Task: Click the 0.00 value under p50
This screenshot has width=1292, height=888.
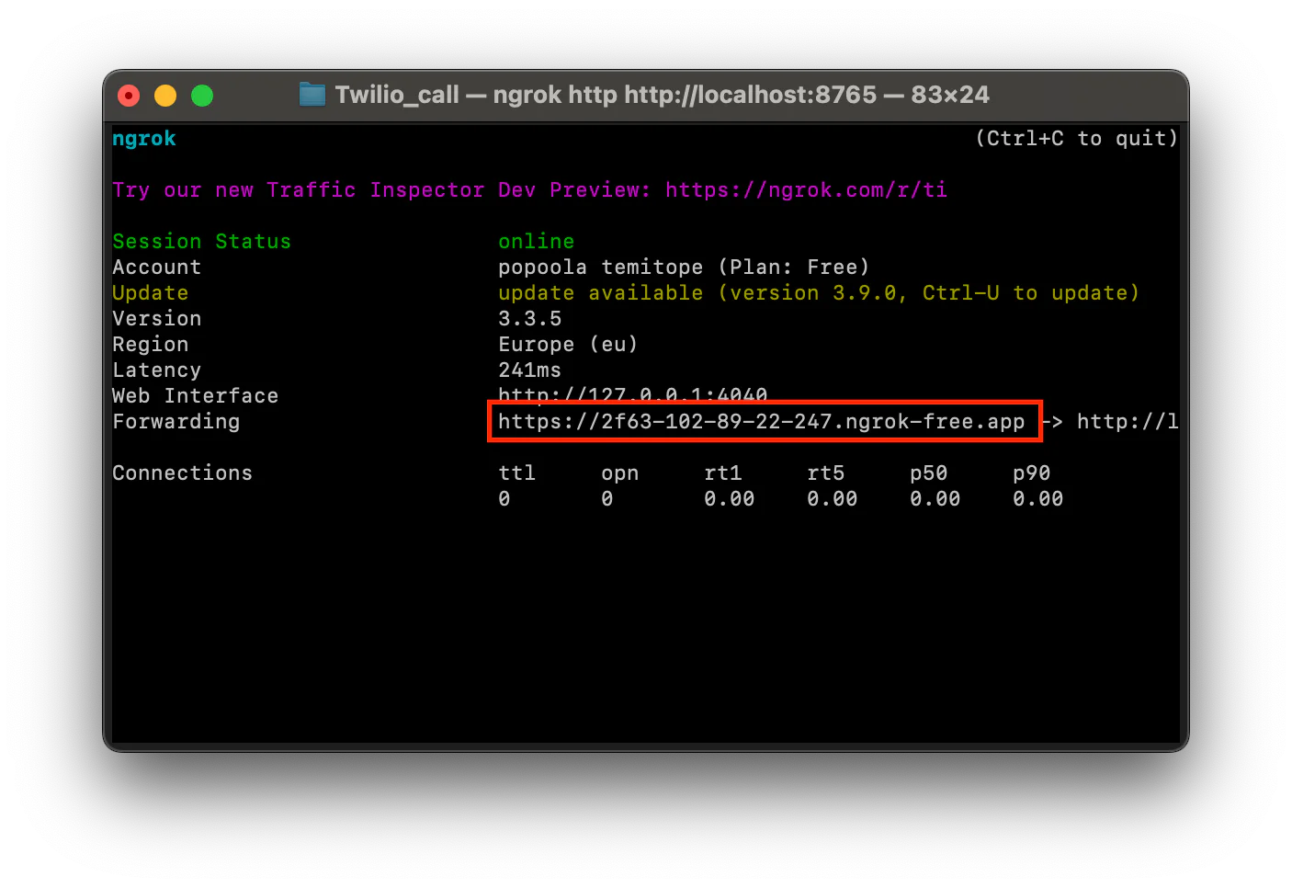Action: pyautogui.click(x=935, y=499)
